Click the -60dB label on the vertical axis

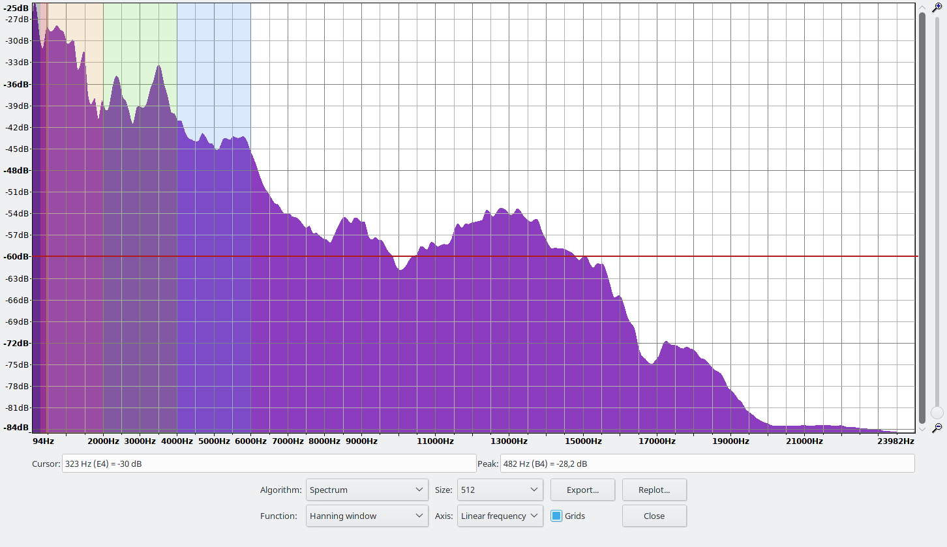tap(16, 257)
